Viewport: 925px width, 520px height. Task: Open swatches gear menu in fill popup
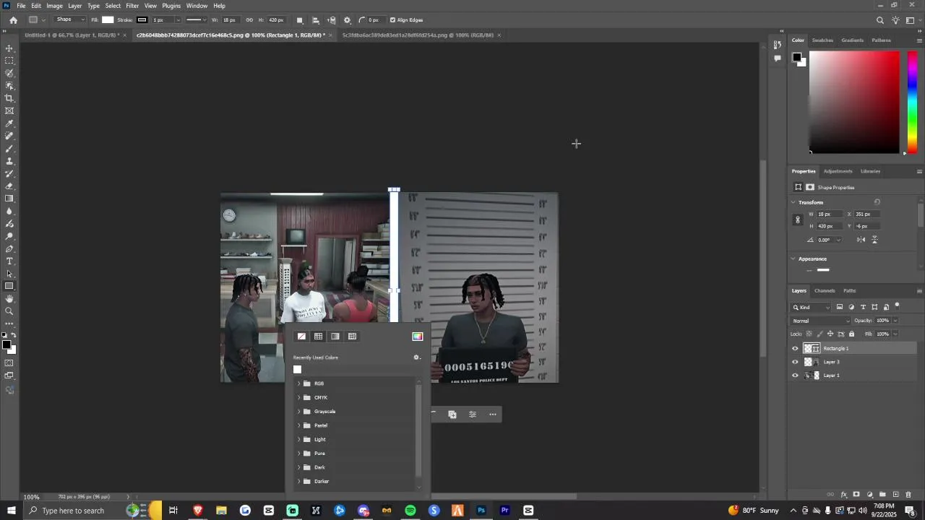click(416, 357)
